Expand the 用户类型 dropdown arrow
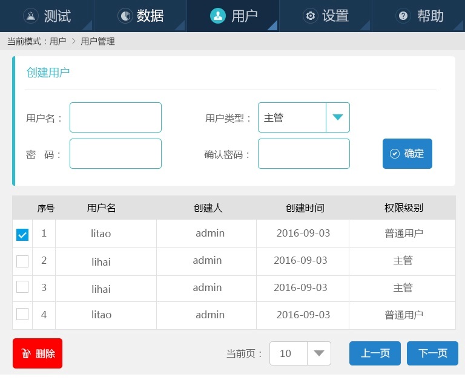Image resolution: width=465 pixels, height=380 pixels. click(338, 117)
